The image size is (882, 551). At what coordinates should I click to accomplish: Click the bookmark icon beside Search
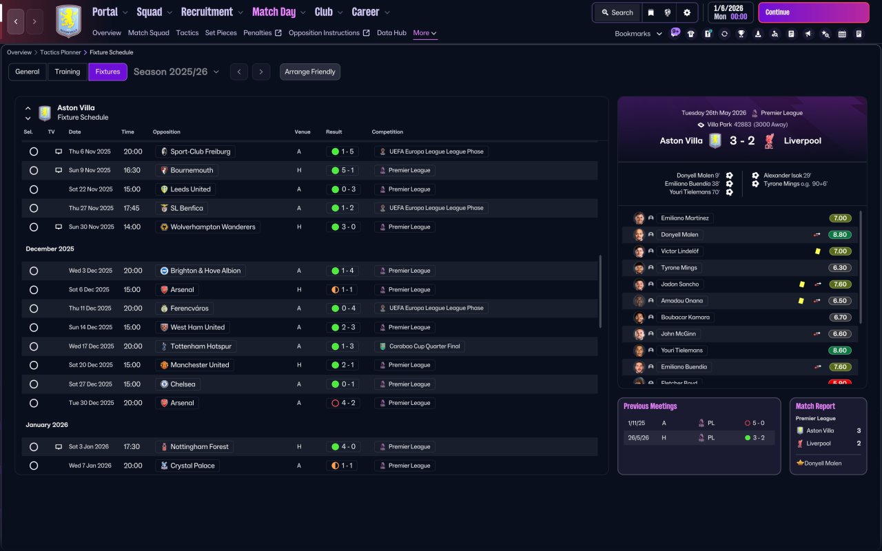tap(650, 12)
